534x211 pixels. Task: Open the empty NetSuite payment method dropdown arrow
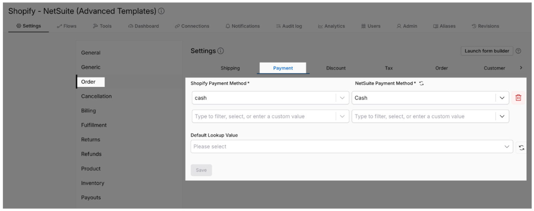tap(502, 116)
